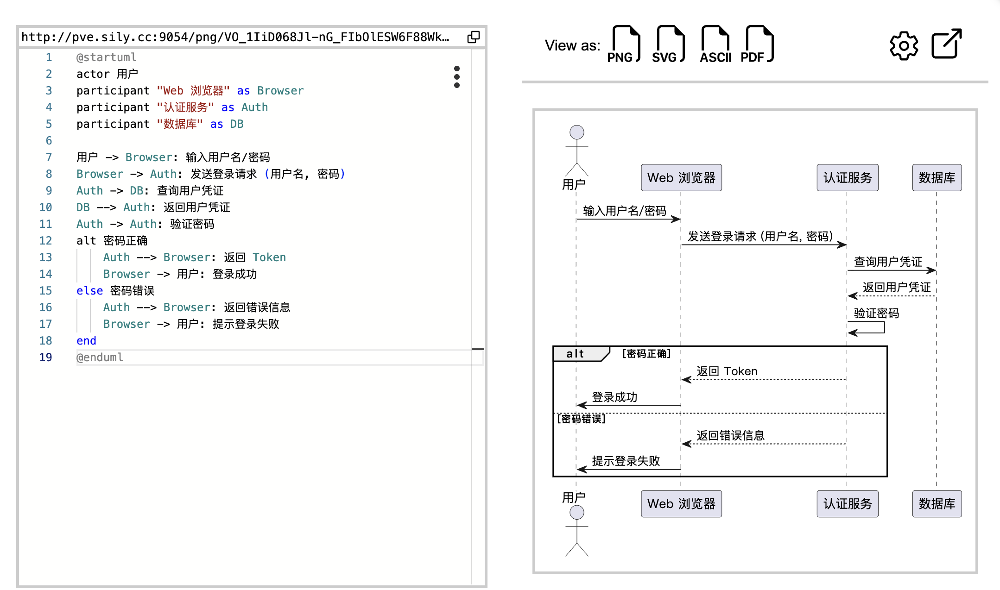View diagram as SVG
Screen dimensions: 1000x590
668,45
